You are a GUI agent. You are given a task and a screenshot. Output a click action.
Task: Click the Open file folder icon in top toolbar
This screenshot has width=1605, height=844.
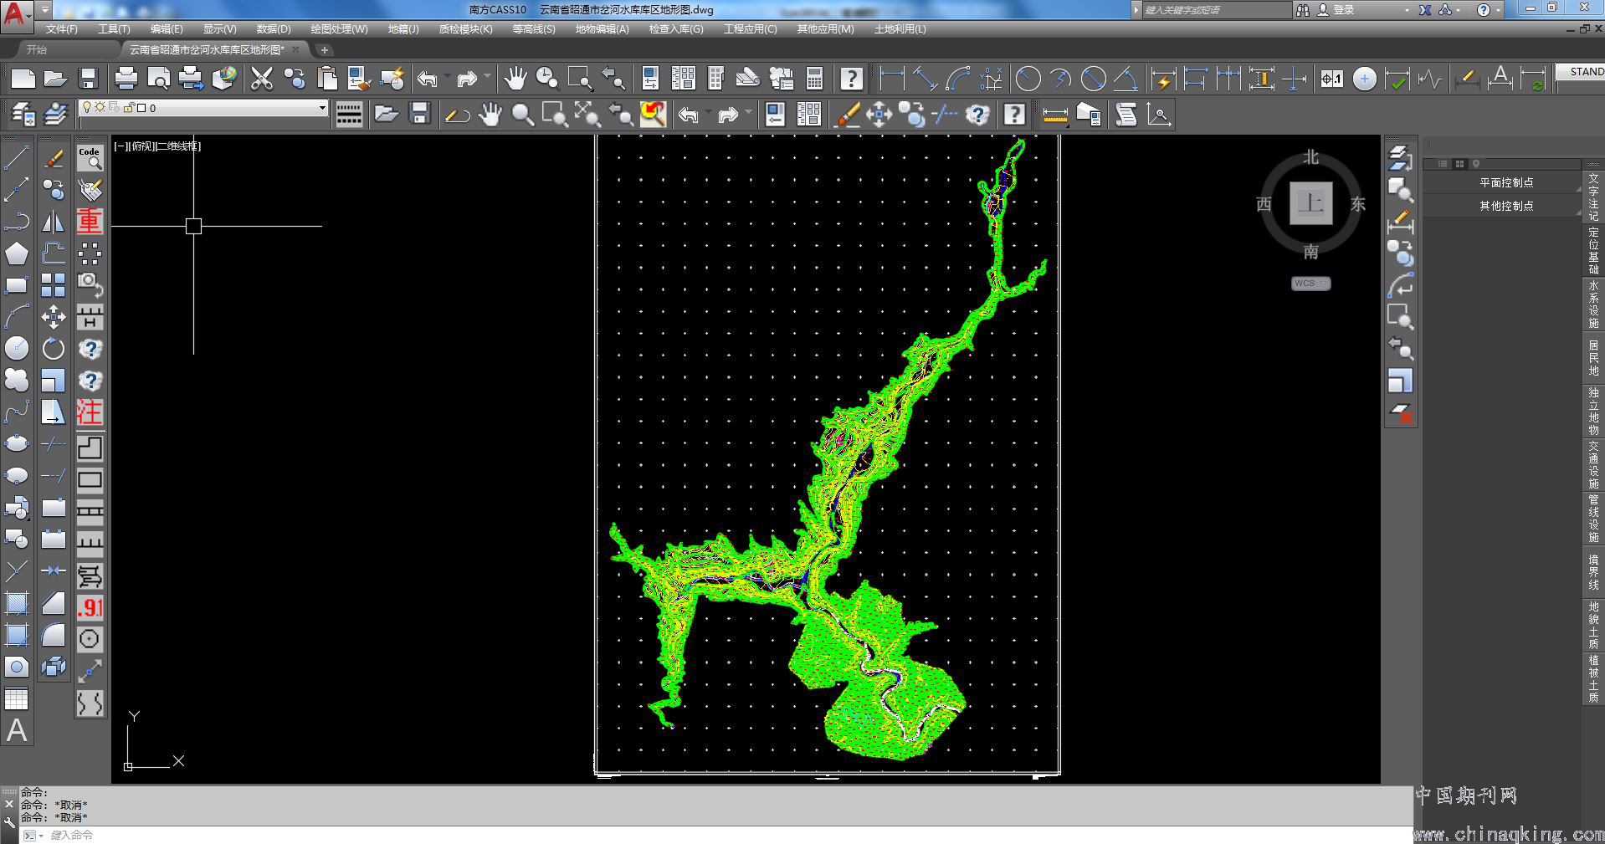55,79
